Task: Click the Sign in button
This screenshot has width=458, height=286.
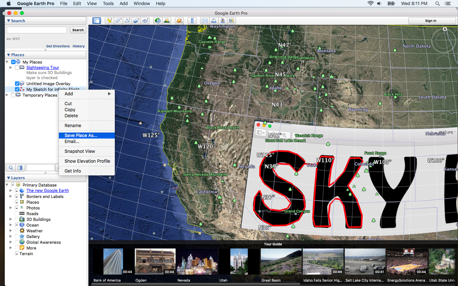Action: 432,21
